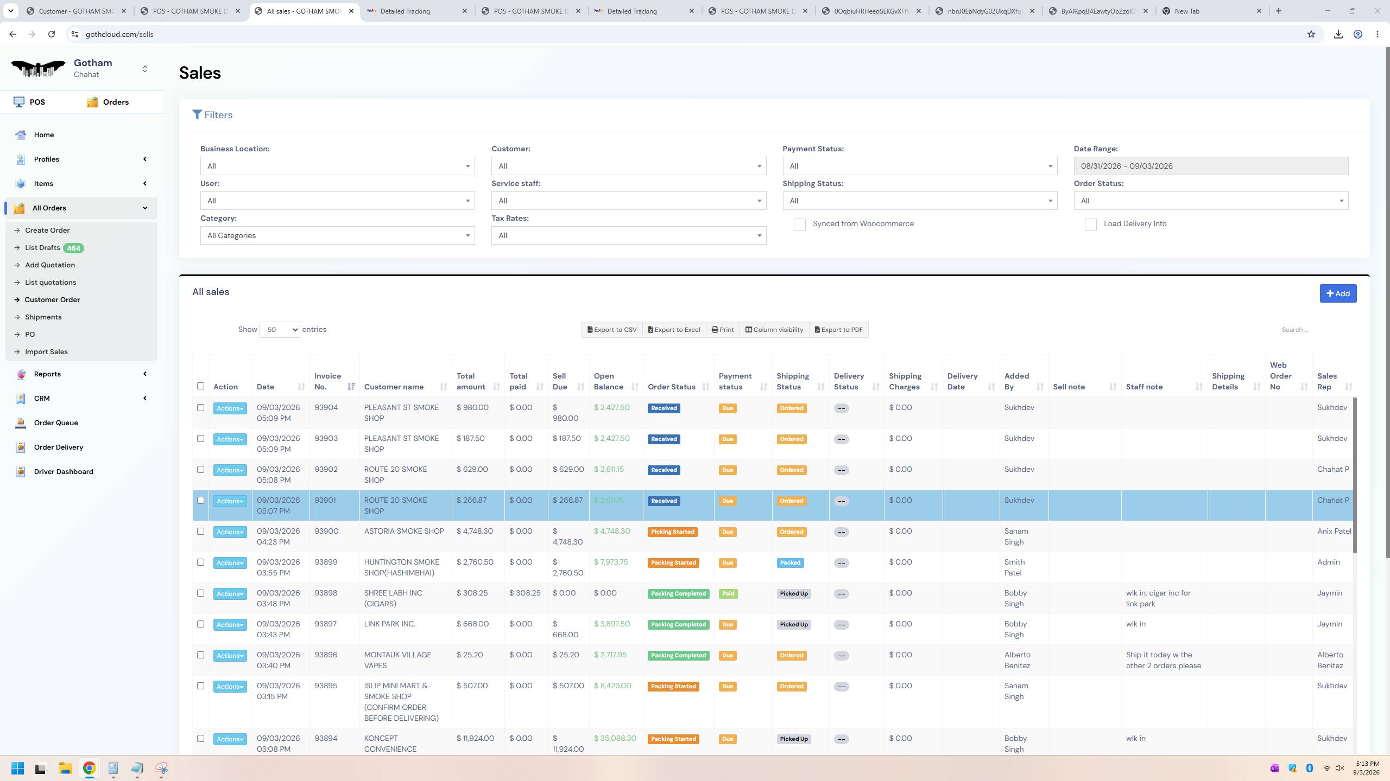This screenshot has width=1390, height=781.
Task: Bookmark this page with star icon
Action: tap(1311, 34)
